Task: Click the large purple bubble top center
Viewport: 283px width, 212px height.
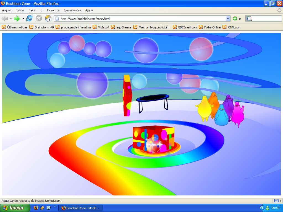Action: coord(146,50)
